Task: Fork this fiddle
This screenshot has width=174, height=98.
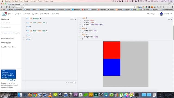Action: pyautogui.click(x=27, y=14)
